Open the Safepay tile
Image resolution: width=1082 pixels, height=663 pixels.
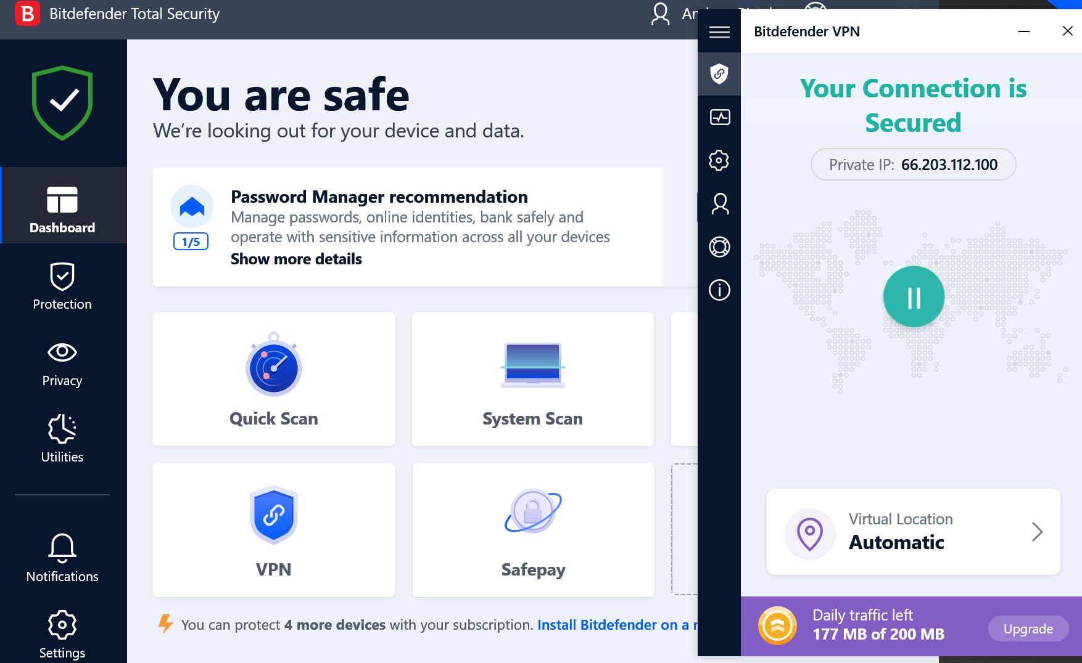[533, 530]
